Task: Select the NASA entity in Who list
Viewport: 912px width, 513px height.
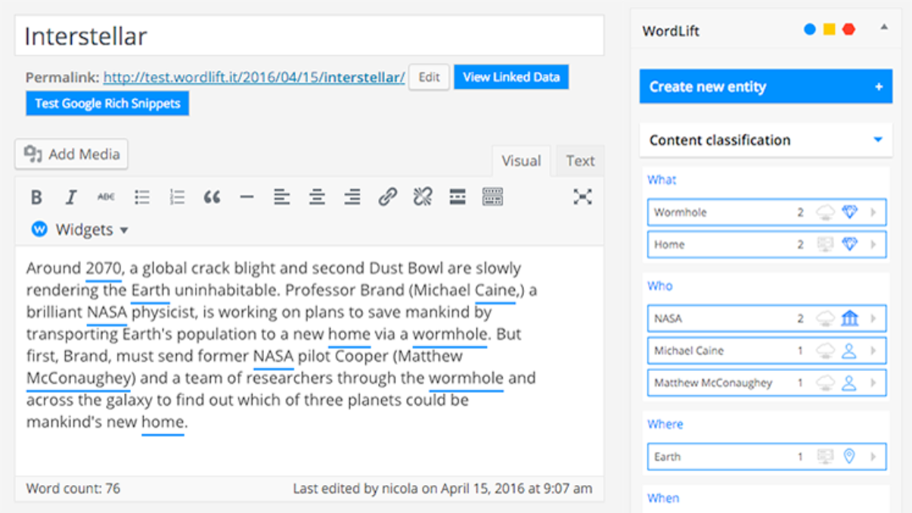Action: pos(766,319)
